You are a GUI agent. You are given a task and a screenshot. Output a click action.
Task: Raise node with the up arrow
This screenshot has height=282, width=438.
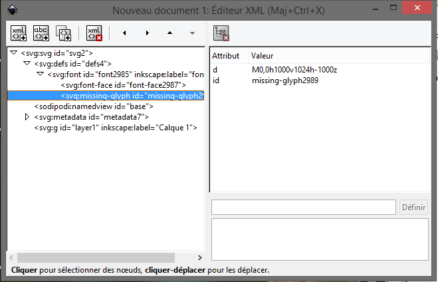(169, 33)
